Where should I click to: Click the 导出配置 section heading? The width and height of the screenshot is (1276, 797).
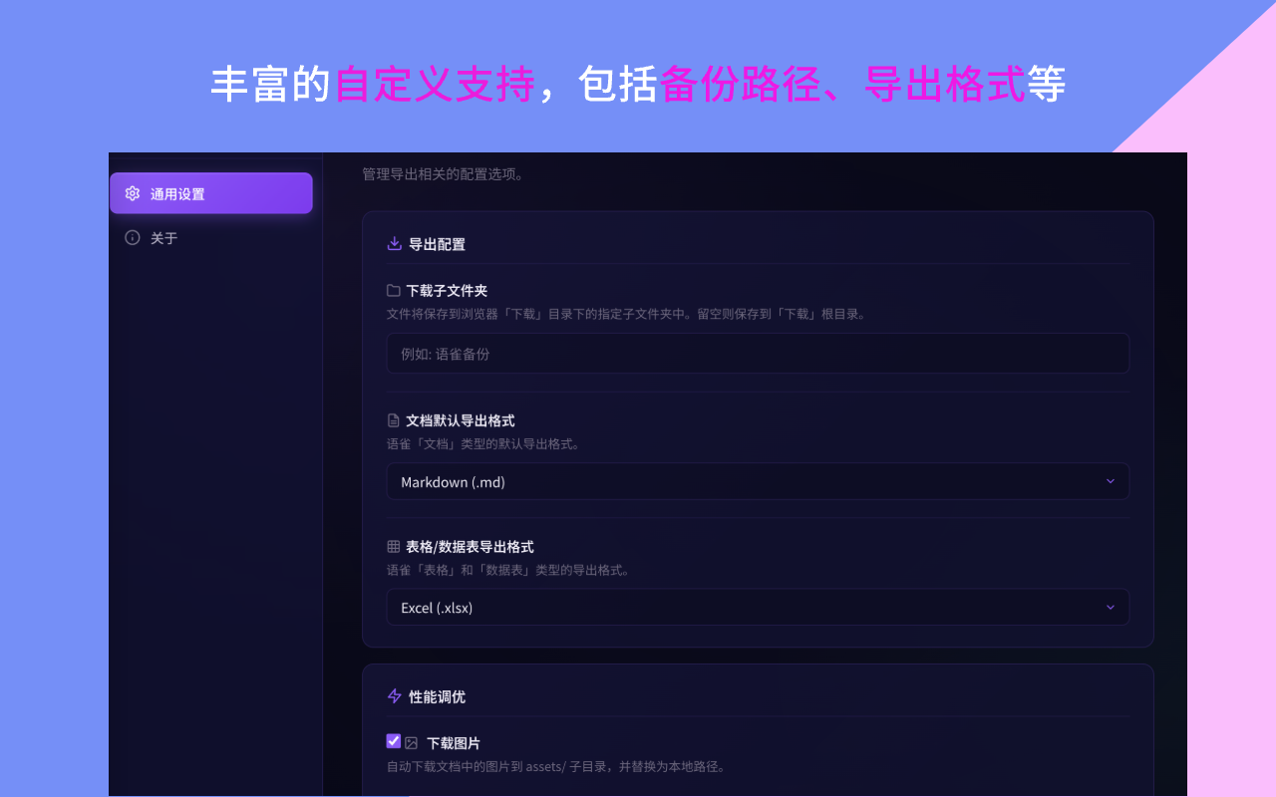pyautogui.click(x=437, y=244)
